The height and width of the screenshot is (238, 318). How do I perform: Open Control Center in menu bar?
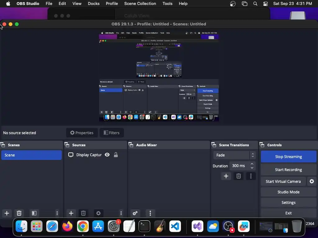click(x=266, y=4)
